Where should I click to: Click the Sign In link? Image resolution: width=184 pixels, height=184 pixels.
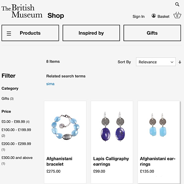click(x=139, y=16)
